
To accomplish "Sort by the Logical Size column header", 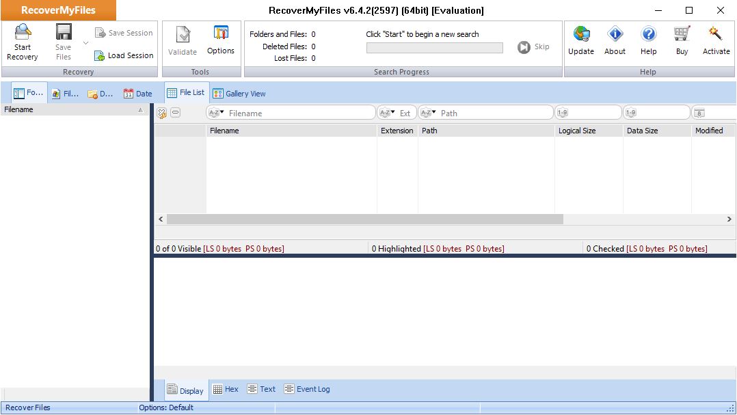I will pos(589,131).
